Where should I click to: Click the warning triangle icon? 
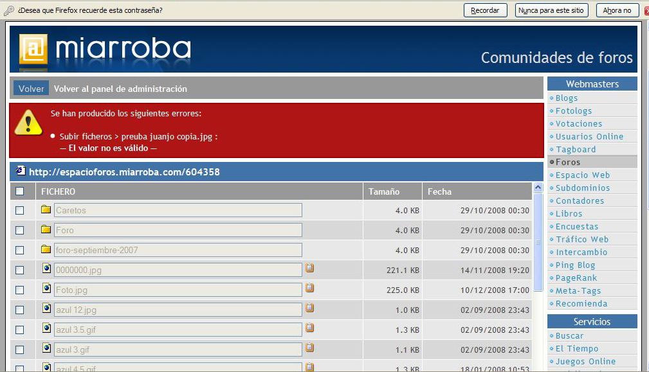tap(28, 123)
